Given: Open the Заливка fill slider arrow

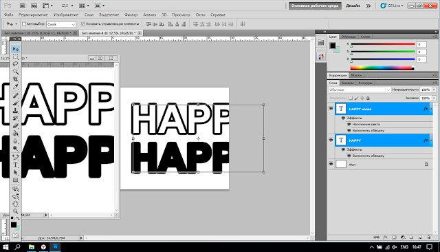Looking at the screenshot, I should [434, 98].
